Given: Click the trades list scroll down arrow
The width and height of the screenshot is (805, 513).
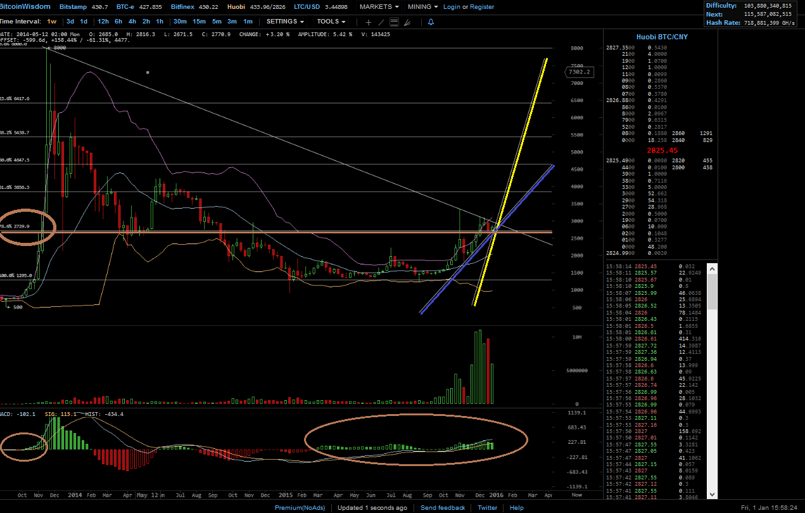Looking at the screenshot, I should (x=713, y=494).
